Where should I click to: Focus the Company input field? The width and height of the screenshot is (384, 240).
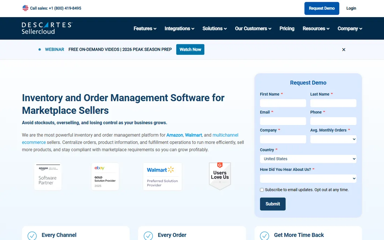click(x=283, y=139)
